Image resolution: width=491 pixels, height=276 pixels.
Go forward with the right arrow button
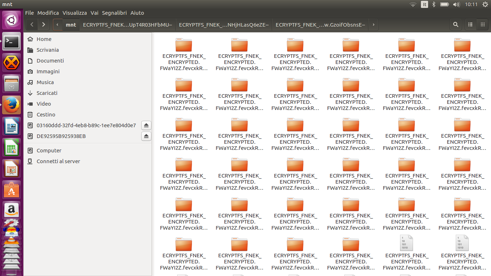pyautogui.click(x=43, y=24)
